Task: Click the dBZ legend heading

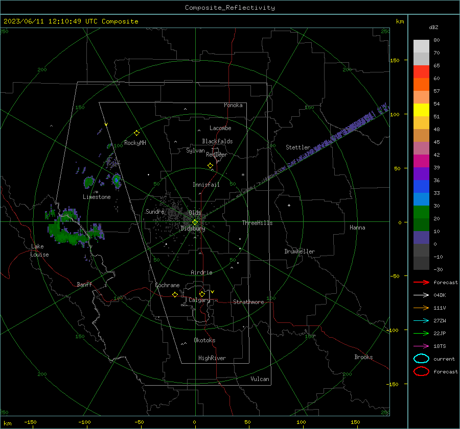Action: tap(433, 28)
